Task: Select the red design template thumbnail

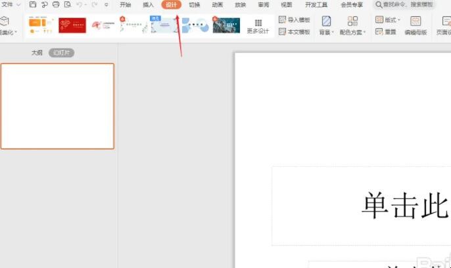Action: [72, 26]
